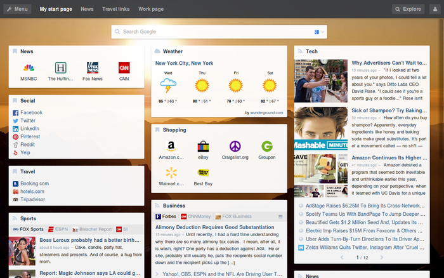The image size is (444, 278).
Task: Click the CNN logo icon
Action: coord(124,68)
